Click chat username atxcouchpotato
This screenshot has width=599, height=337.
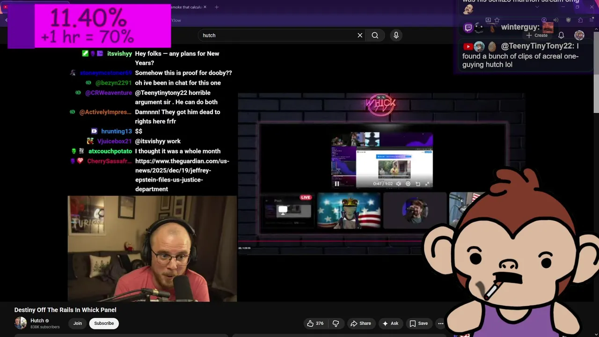(x=110, y=151)
